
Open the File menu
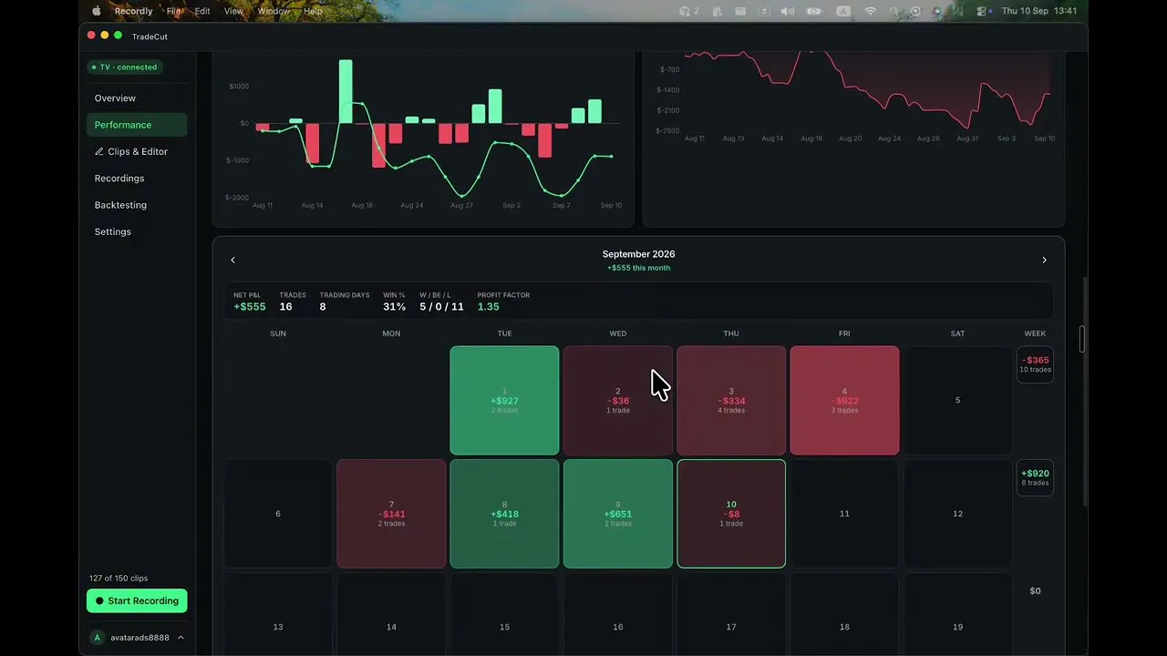pyautogui.click(x=173, y=11)
